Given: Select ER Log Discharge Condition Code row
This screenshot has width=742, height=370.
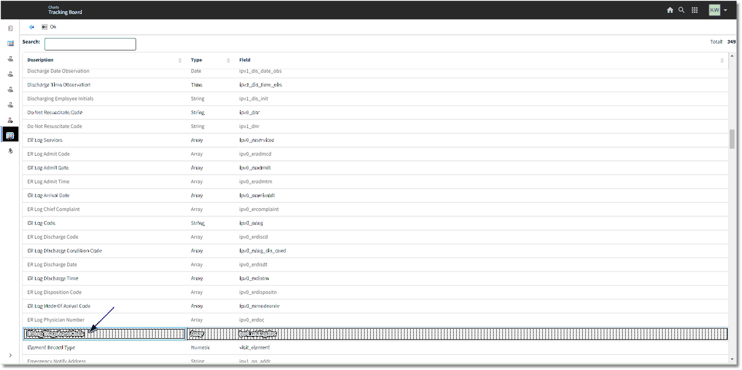Looking at the screenshot, I should [x=375, y=251].
